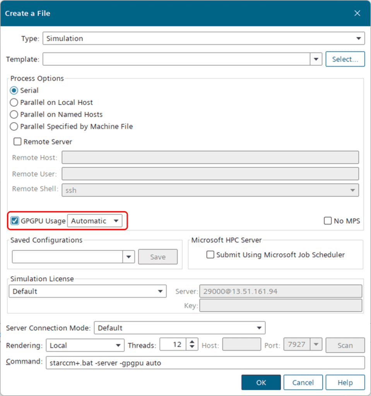Click in the Command text field
The image size is (371, 396).
tap(205, 363)
